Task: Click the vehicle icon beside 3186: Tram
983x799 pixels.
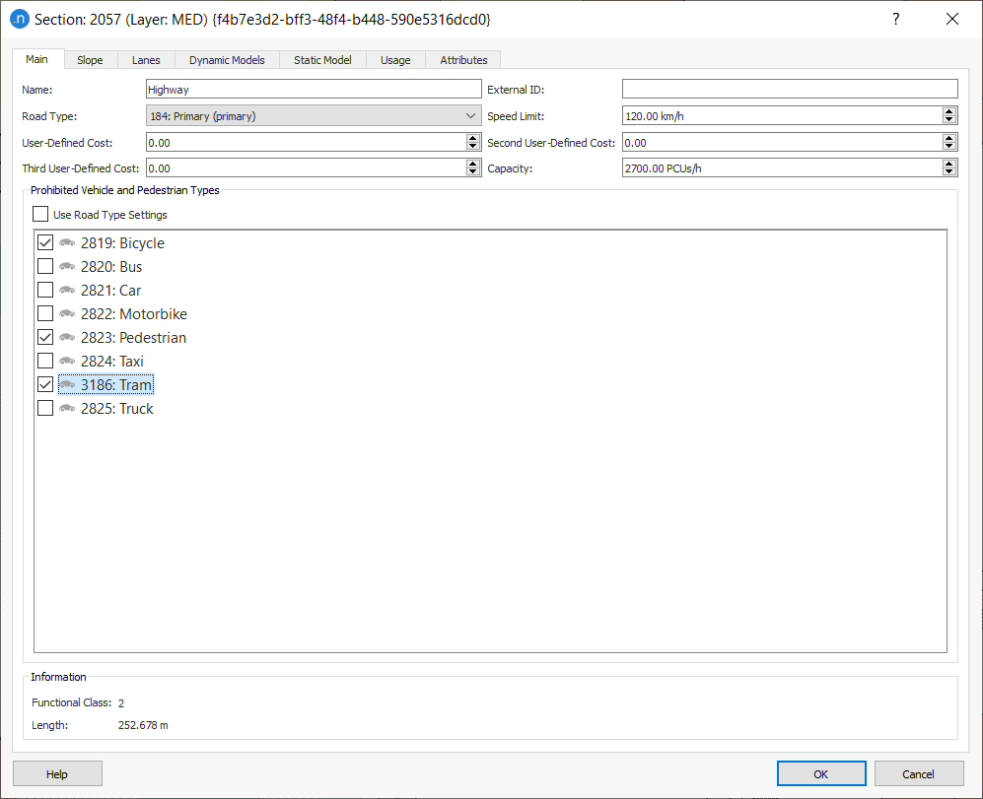Action: (66, 384)
